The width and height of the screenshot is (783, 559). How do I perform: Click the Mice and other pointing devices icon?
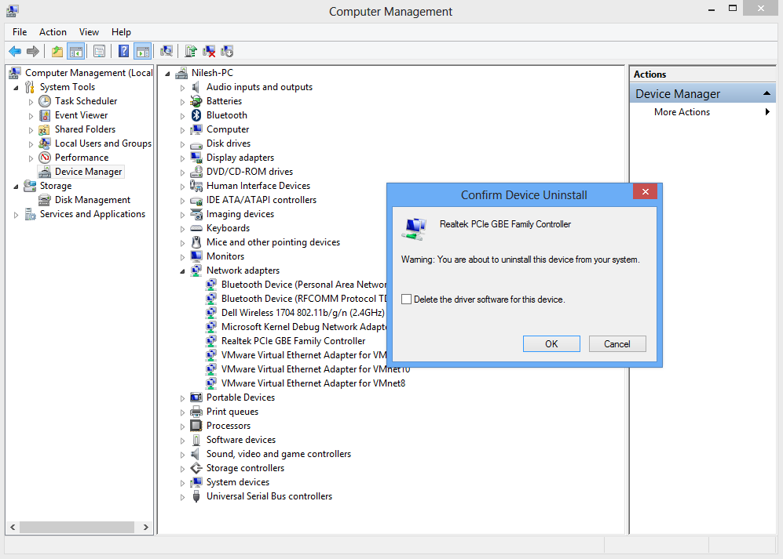196,242
